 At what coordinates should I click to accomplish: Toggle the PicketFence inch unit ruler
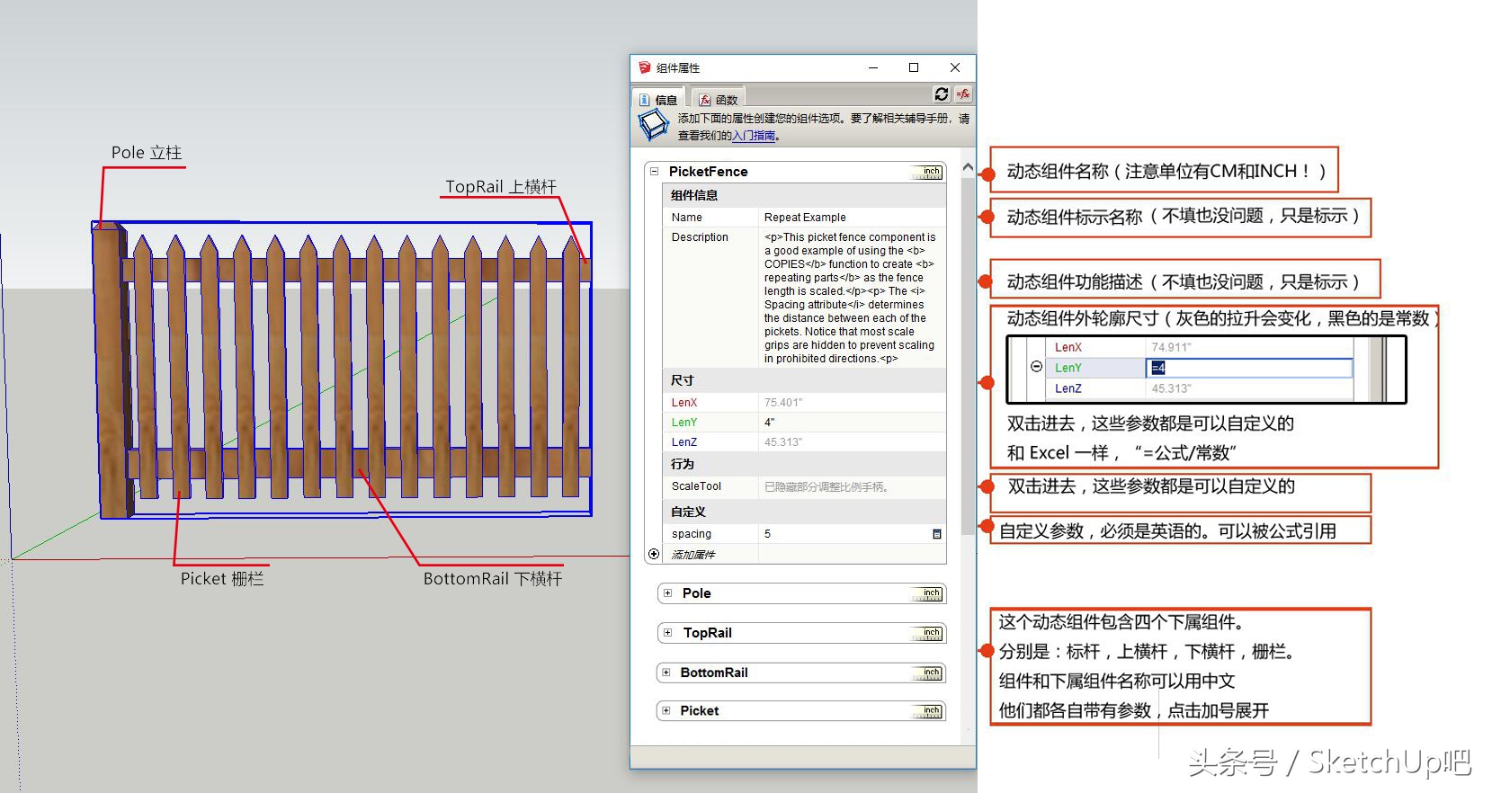(x=928, y=172)
